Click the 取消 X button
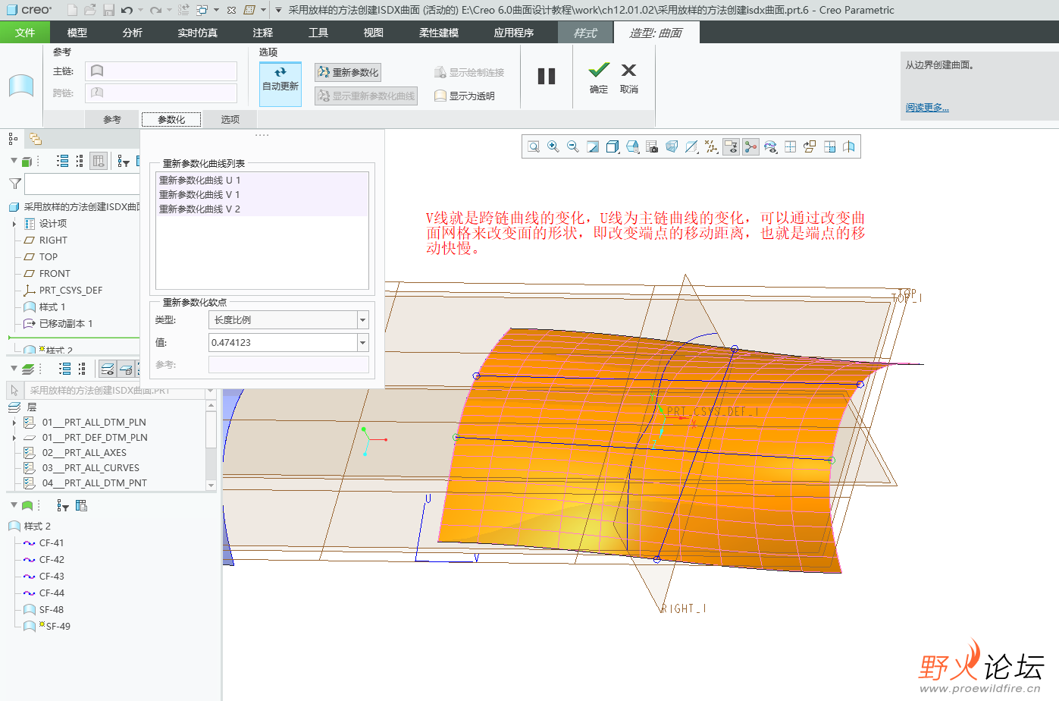The width and height of the screenshot is (1059, 701). pyautogui.click(x=629, y=77)
